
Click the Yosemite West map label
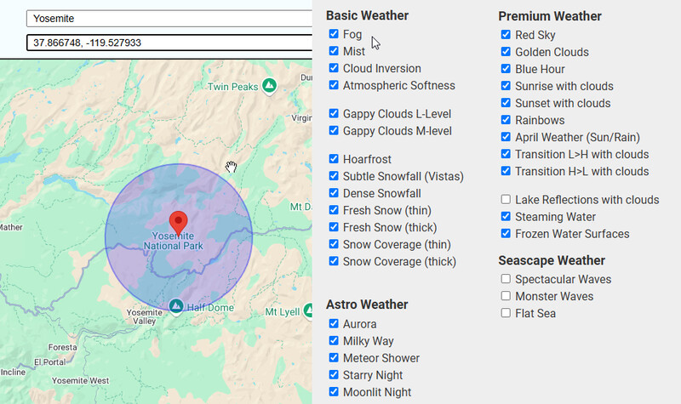pos(80,380)
